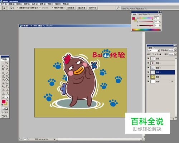Screen dimensions: 179x143
Task: Open the Color panel flyout menu
Action: coord(160,14)
